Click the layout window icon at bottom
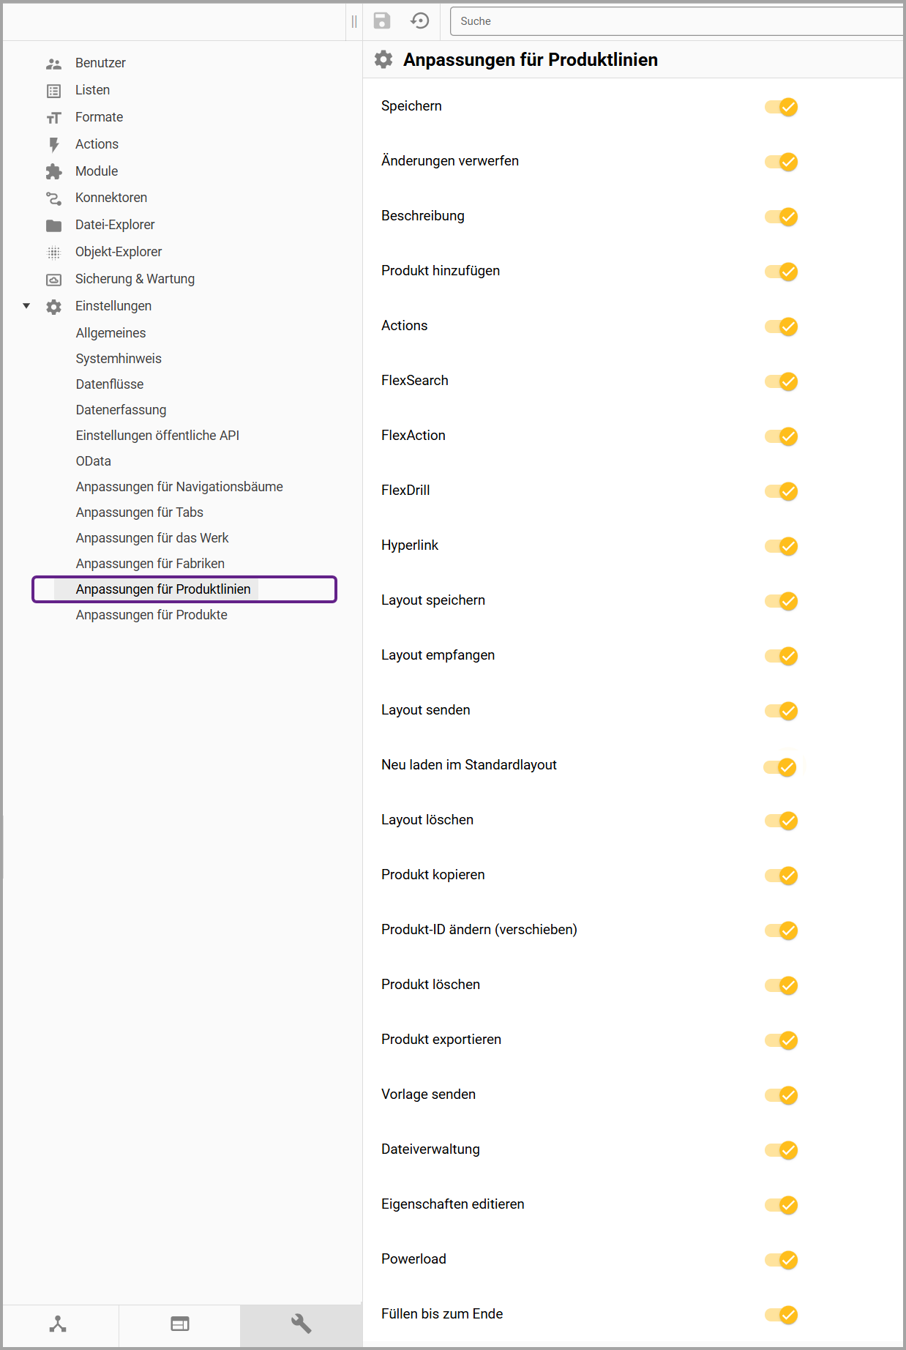This screenshot has width=906, height=1350. [x=180, y=1324]
